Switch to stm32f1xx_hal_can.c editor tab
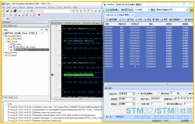Screen dimensions: 195x124 point(73,23)
